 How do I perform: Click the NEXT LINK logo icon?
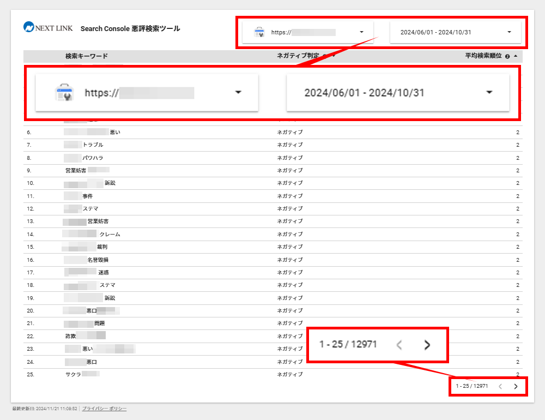pos(29,27)
